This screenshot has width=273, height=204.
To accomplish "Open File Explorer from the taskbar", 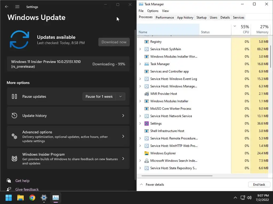I will pyautogui.click(x=20, y=198).
